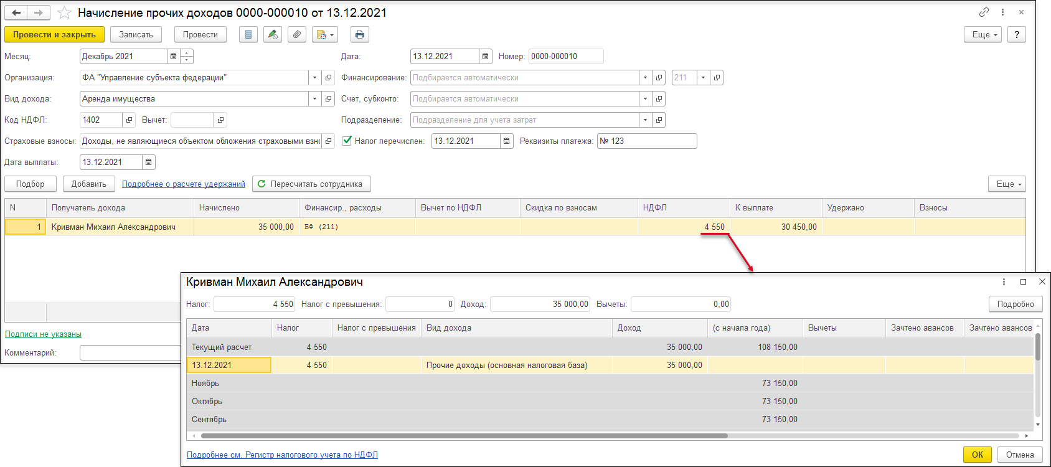Click Подбор button

click(x=31, y=184)
